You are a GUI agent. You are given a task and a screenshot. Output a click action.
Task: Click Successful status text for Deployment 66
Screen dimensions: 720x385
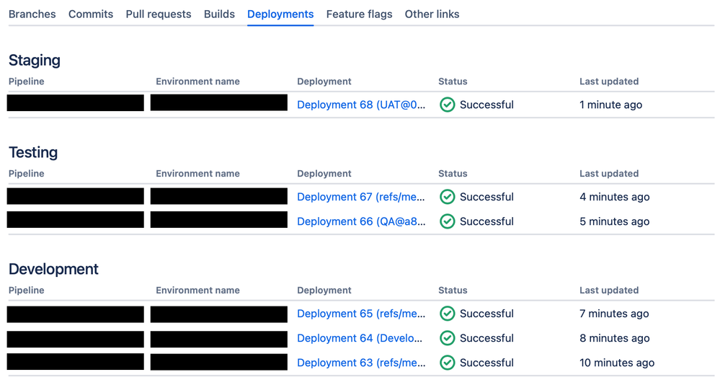[486, 221]
